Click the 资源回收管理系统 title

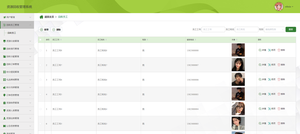[x=19, y=7]
